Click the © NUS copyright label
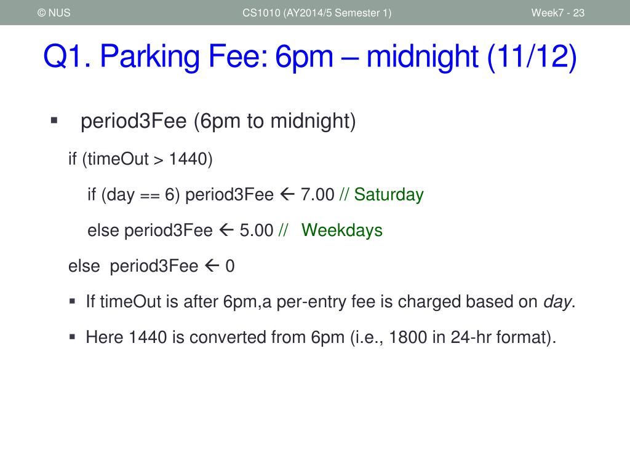This screenshot has width=630, height=472. (x=54, y=13)
